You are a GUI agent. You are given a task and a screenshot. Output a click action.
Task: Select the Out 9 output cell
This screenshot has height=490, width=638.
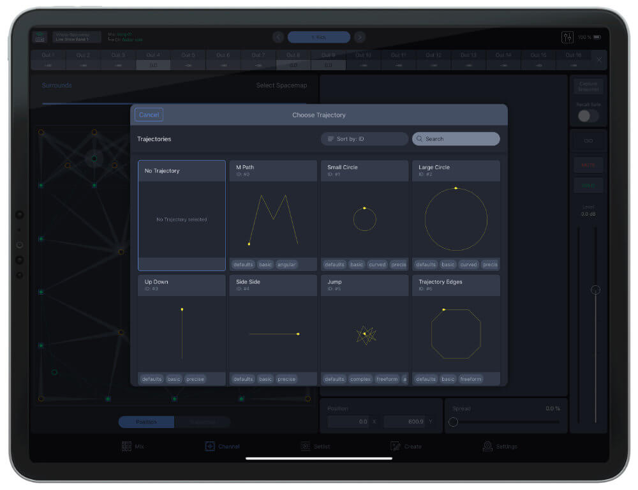click(x=329, y=60)
